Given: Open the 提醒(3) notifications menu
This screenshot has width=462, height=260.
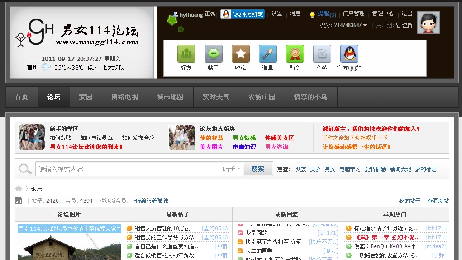Looking at the screenshot, I should (x=326, y=14).
